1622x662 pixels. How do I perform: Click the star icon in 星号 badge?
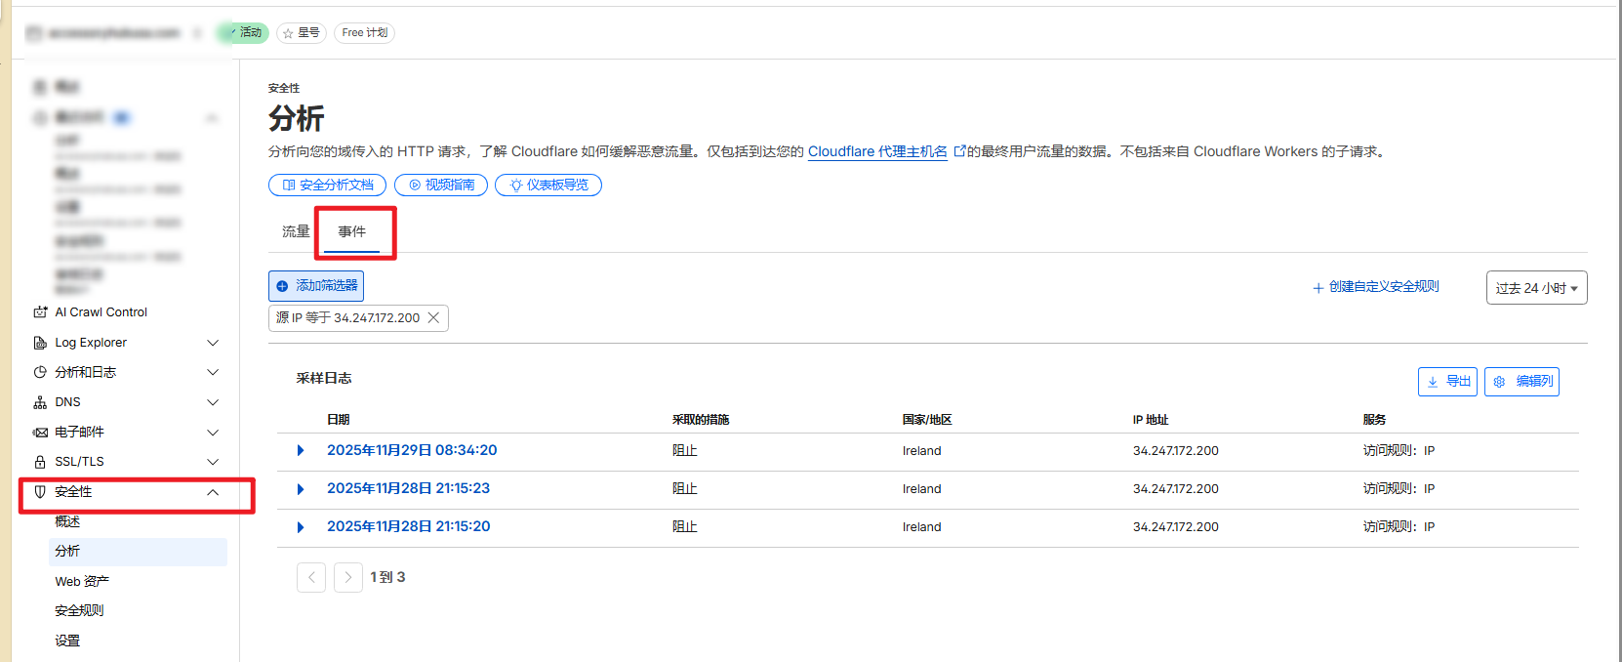(288, 33)
